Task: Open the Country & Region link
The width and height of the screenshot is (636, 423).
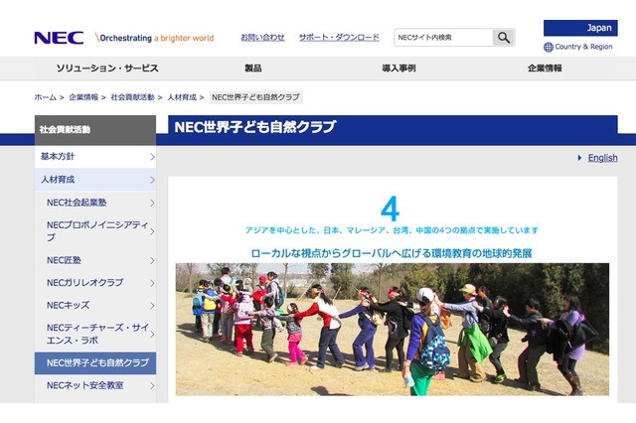Action: pyautogui.click(x=583, y=47)
